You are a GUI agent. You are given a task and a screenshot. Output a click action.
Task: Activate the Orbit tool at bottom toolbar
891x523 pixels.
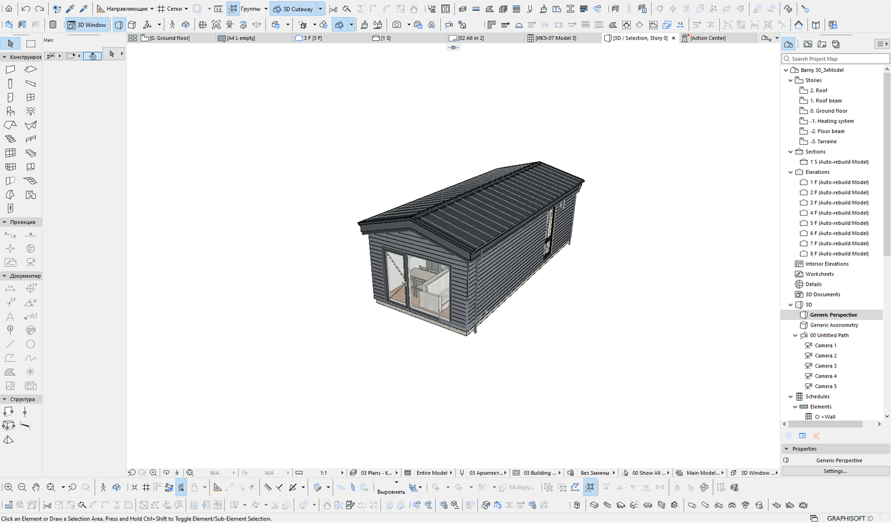pos(117,487)
